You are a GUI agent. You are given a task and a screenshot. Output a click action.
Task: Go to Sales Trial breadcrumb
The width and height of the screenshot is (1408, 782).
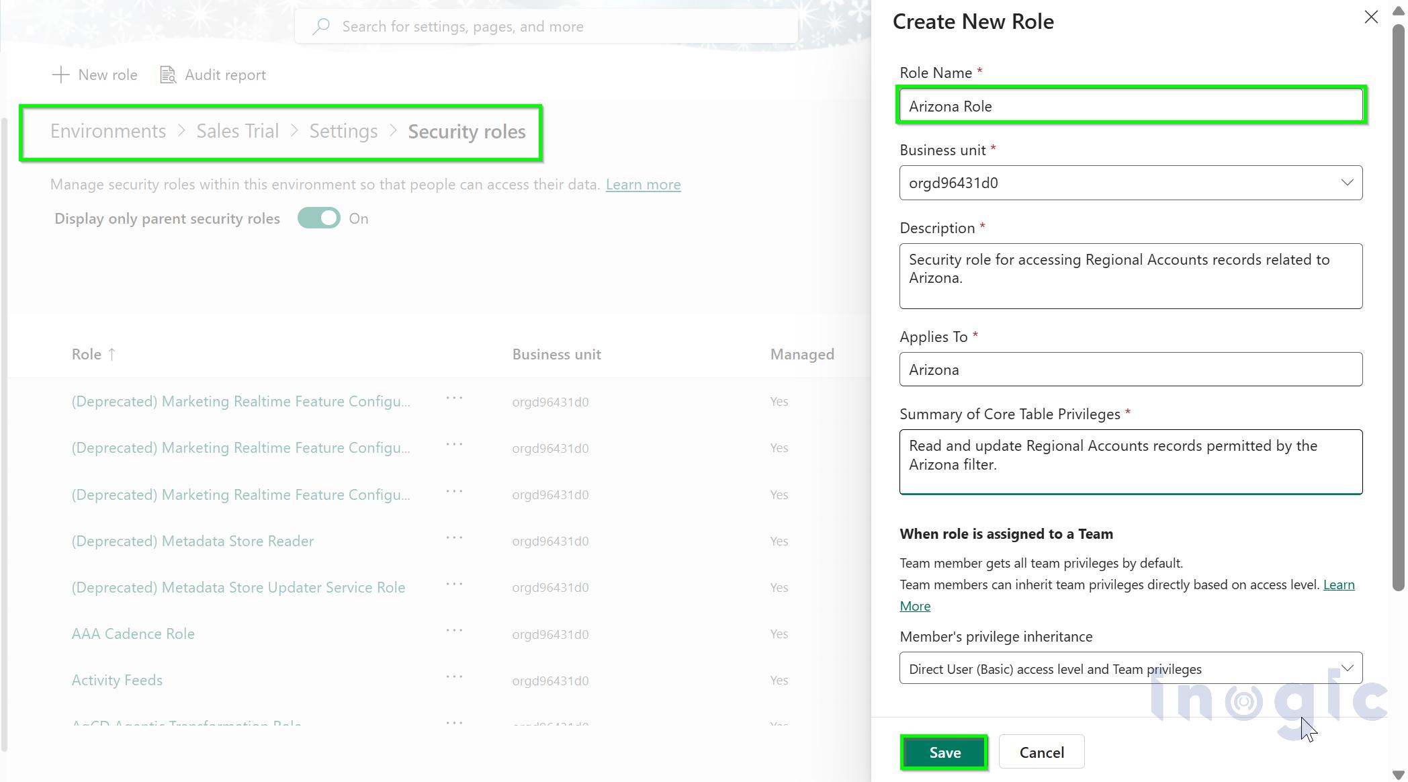click(x=237, y=131)
